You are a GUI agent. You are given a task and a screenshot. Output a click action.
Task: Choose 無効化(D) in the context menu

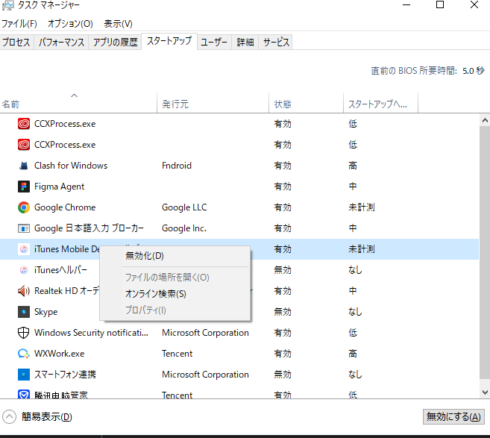pos(175,256)
